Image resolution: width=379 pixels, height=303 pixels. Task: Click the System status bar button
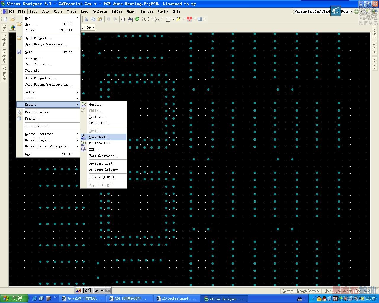(288, 291)
